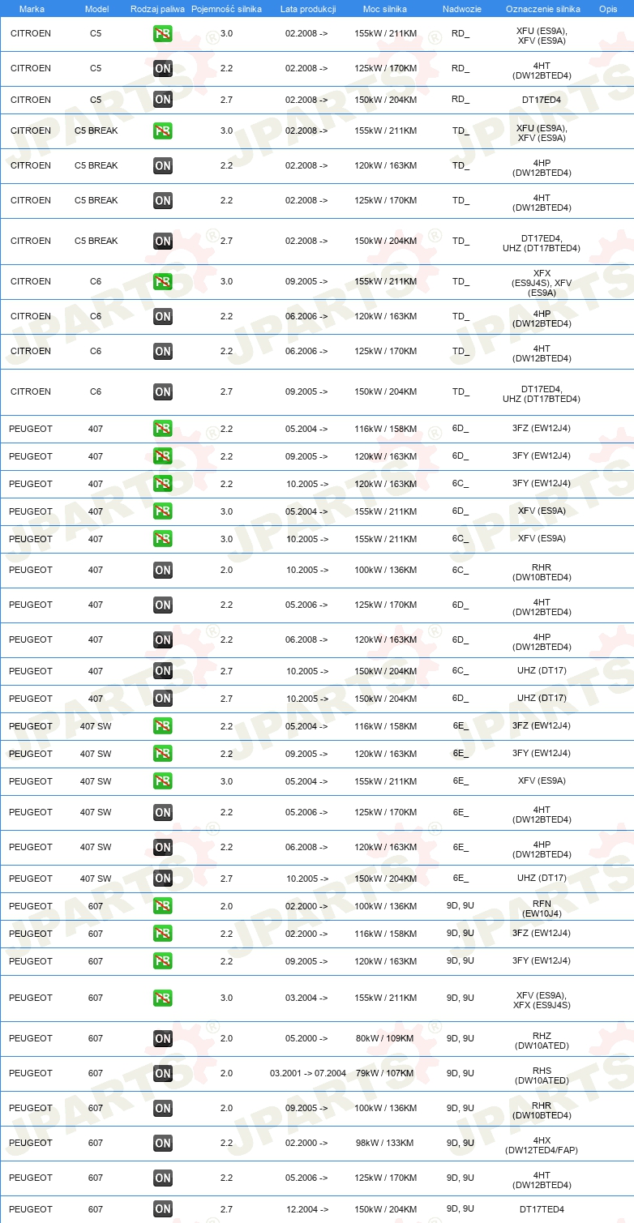This screenshot has width=634, height=1223.
Task: Click engine code RFN (EW10J4)
Action: pos(542,909)
